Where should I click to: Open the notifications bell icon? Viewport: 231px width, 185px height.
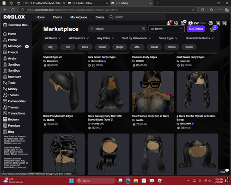tap(169, 23)
